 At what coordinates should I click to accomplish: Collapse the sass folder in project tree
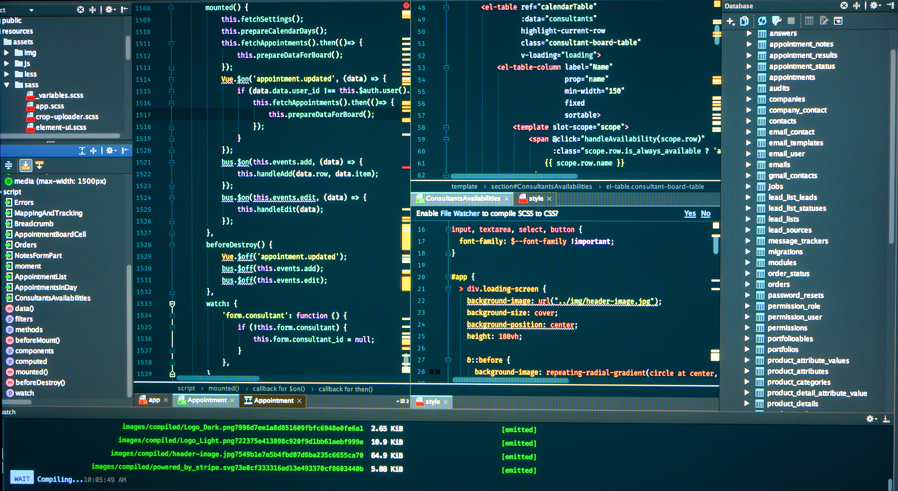pos(7,85)
